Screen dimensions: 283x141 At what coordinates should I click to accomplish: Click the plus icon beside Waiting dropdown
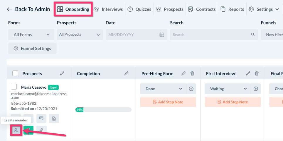256,89
